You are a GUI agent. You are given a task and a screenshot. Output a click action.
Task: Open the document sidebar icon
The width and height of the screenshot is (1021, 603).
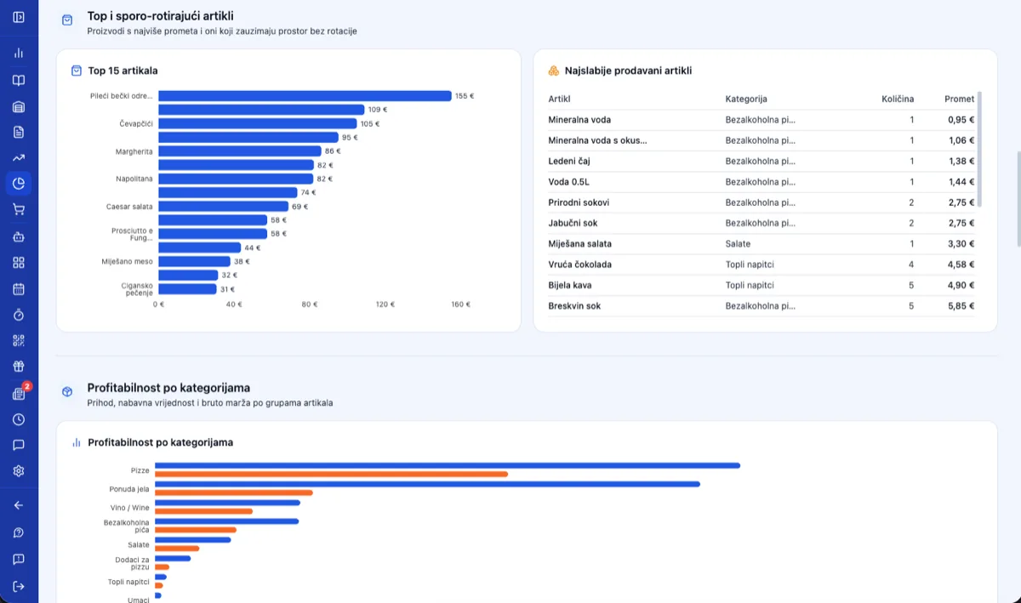19,132
